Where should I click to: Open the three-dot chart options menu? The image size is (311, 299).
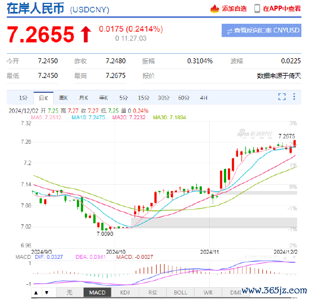click(x=294, y=97)
